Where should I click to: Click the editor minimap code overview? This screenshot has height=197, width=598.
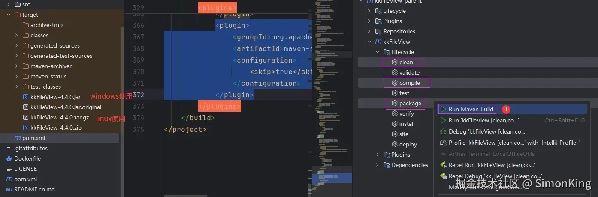pos(332,98)
